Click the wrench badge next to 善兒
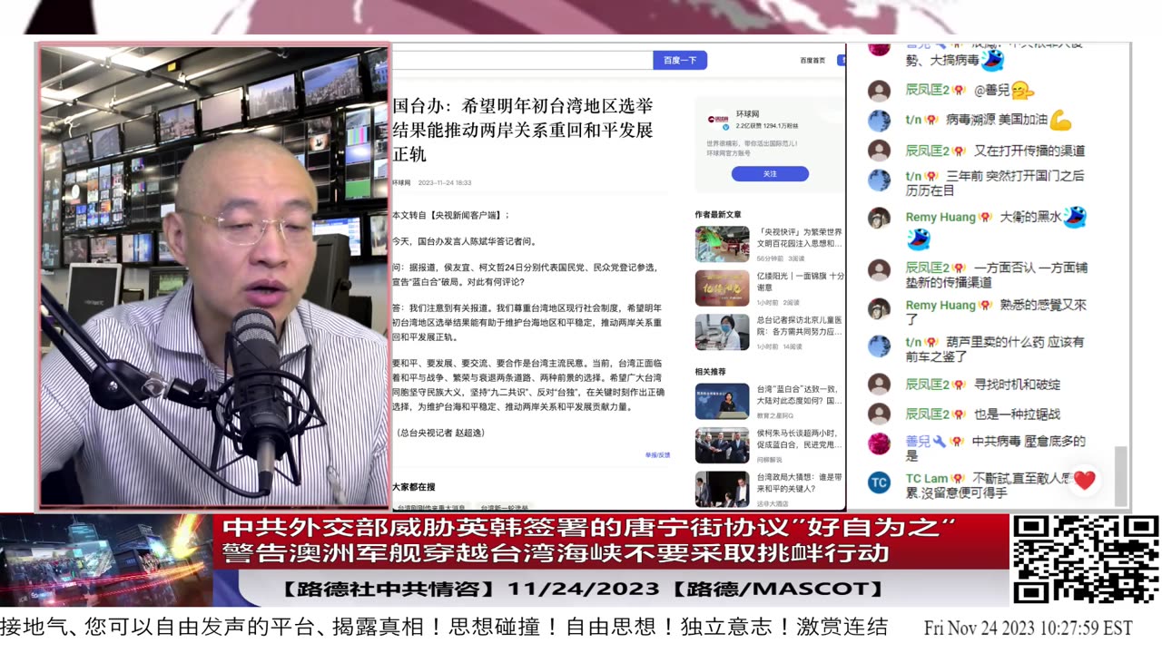The image size is (1162, 653). point(940,442)
